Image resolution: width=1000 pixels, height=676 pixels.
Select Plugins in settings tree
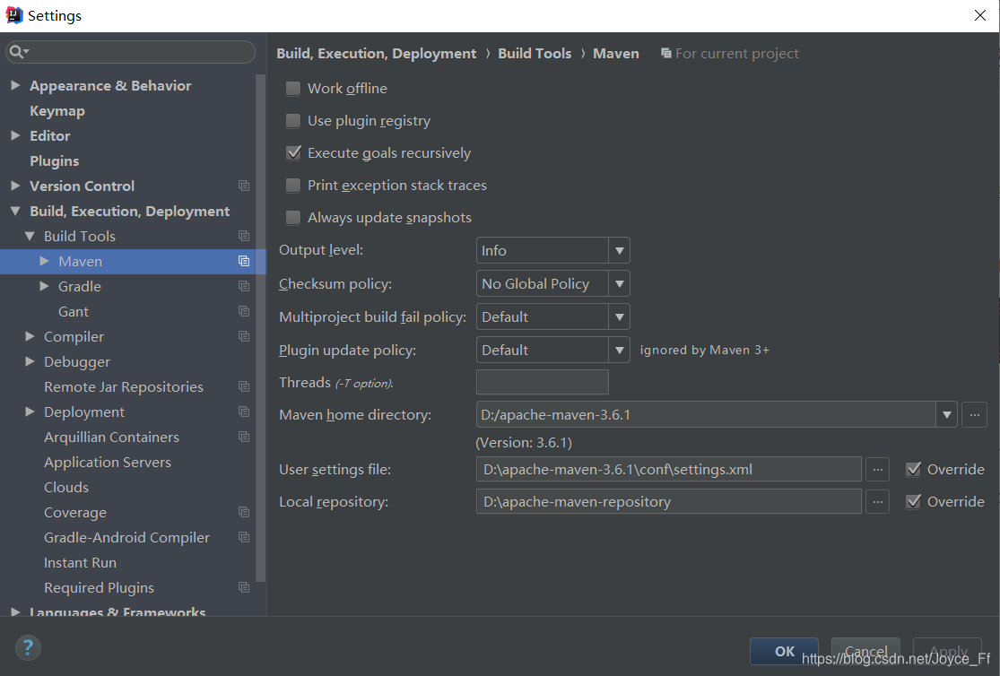tap(54, 160)
